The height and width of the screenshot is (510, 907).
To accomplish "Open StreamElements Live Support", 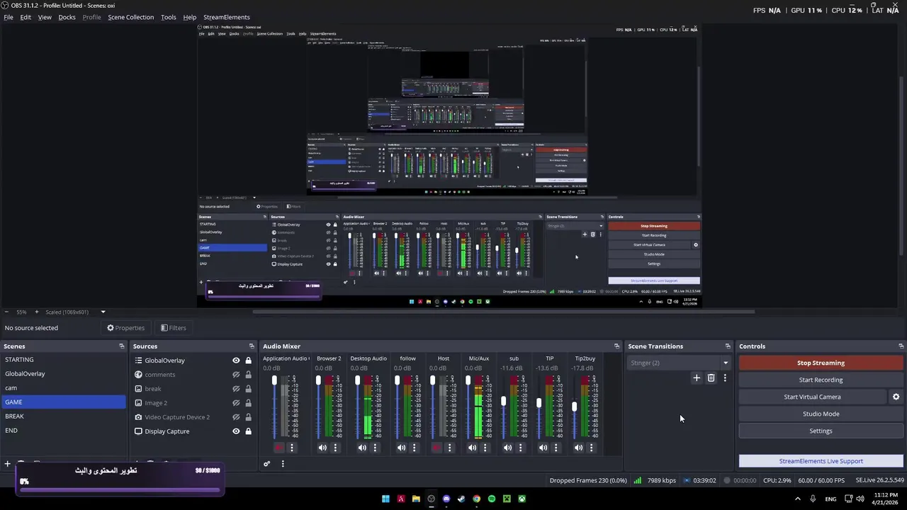I will (821, 461).
